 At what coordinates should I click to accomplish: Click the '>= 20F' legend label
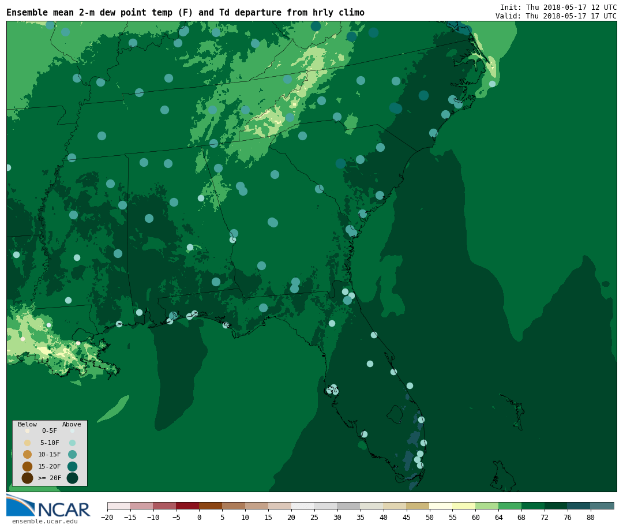(x=50, y=478)
